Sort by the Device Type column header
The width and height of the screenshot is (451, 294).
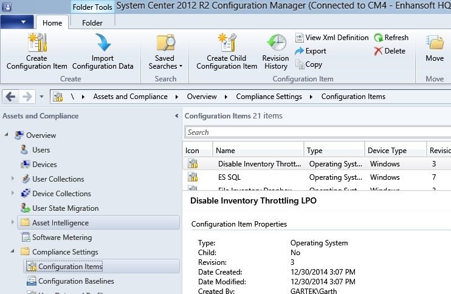coord(396,150)
